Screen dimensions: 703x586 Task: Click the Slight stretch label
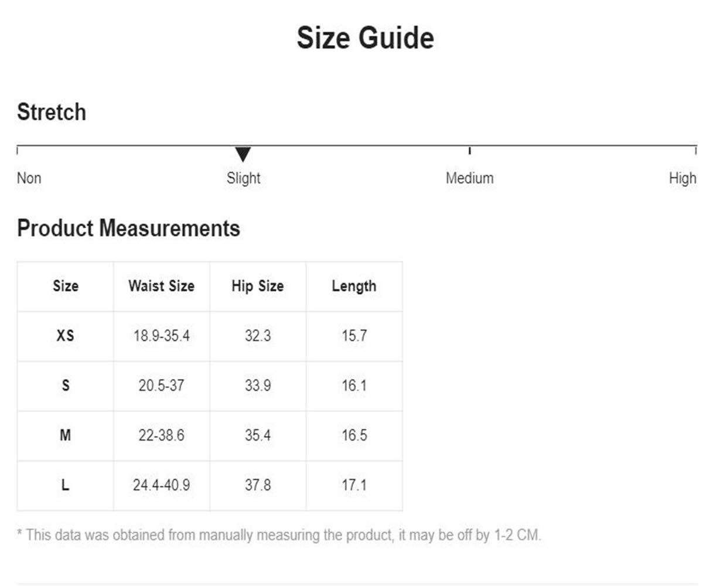tap(243, 178)
